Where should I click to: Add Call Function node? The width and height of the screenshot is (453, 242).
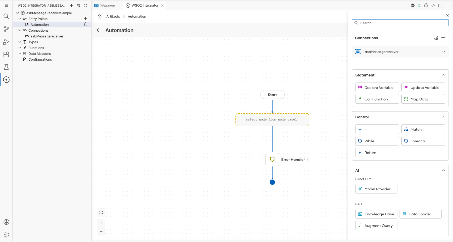coord(377,99)
